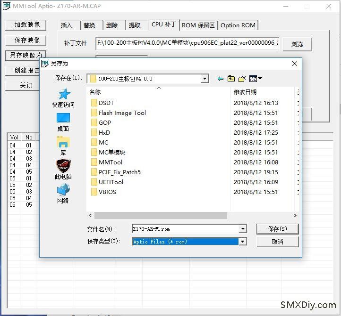341x316 pixels.
Task: Select Libraries (库) in places bar
Action: click(x=63, y=146)
